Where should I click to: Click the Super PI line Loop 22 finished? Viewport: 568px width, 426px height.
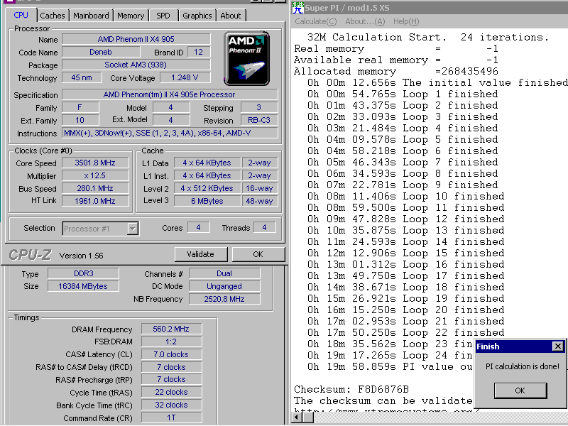pyautogui.click(x=405, y=333)
